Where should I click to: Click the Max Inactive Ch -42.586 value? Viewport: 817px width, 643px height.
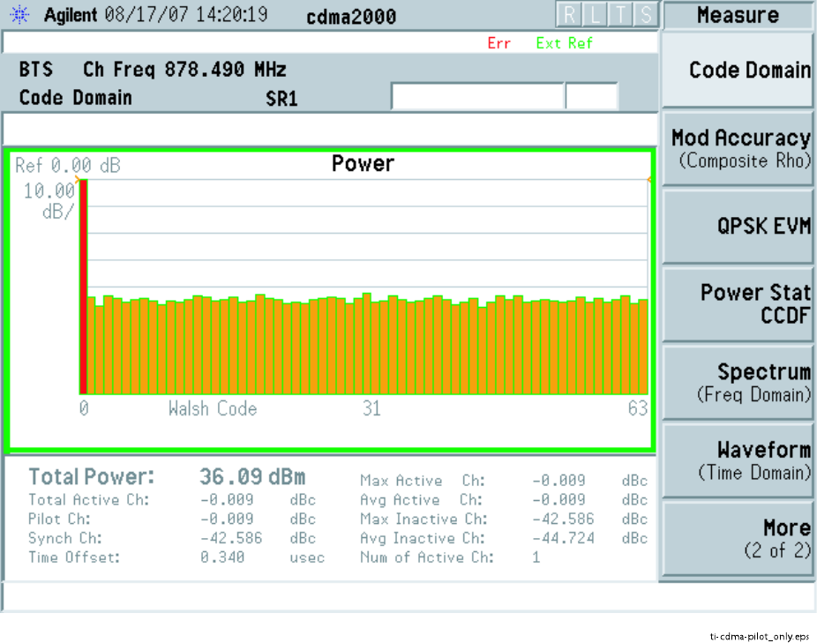[x=563, y=519]
